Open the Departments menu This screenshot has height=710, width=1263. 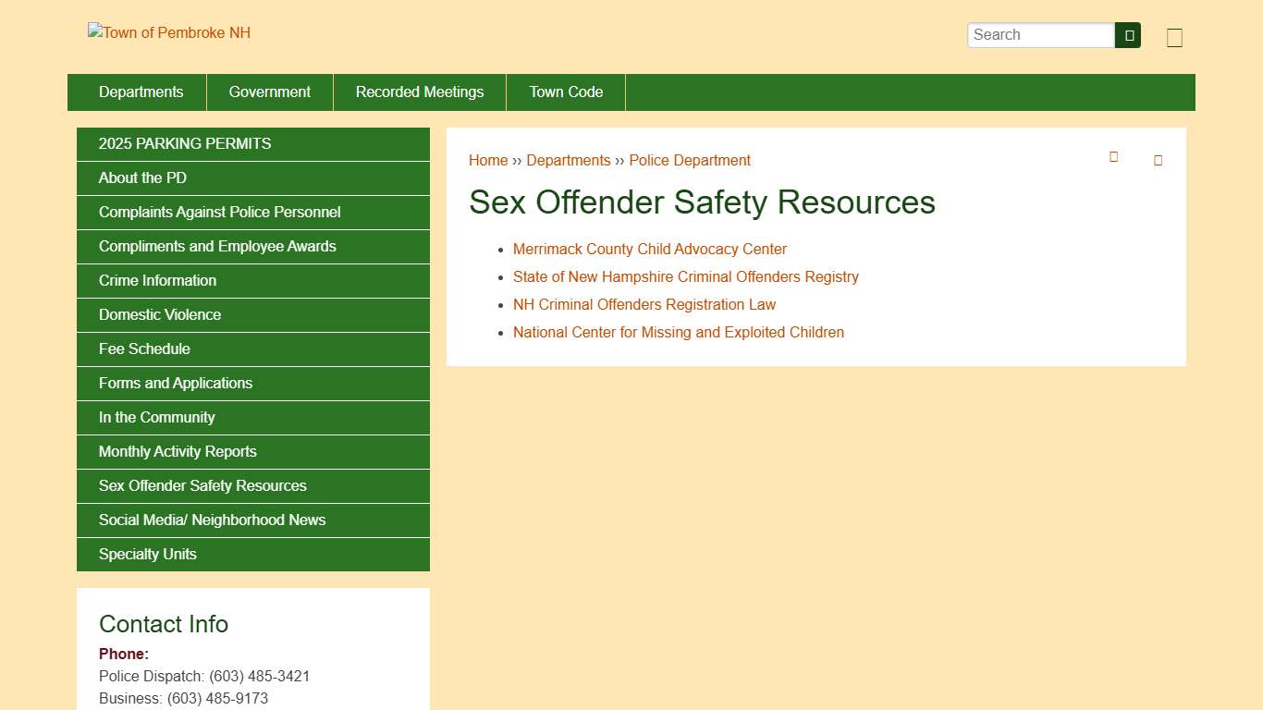141,92
